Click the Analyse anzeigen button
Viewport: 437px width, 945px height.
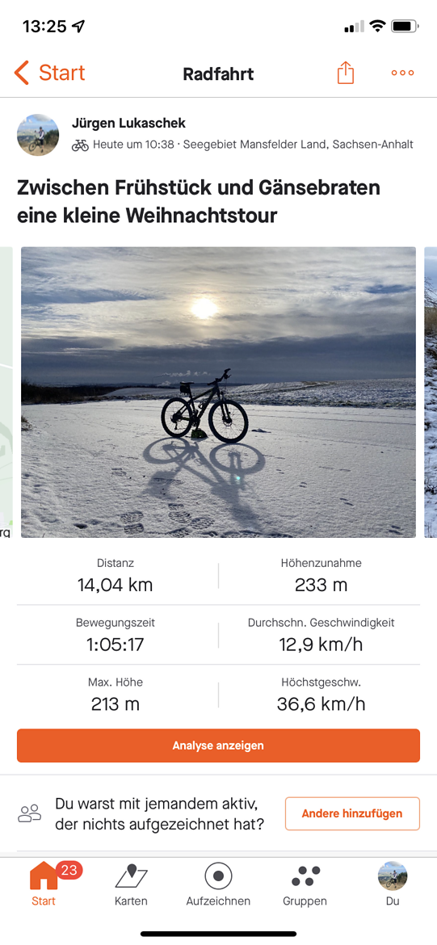(x=218, y=745)
